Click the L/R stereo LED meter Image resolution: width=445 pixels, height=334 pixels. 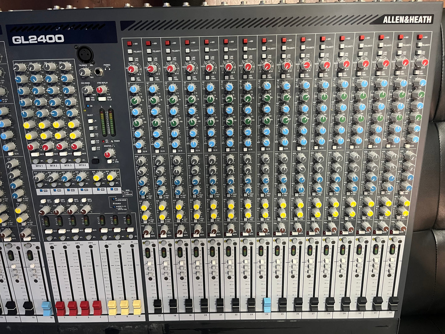point(107,122)
